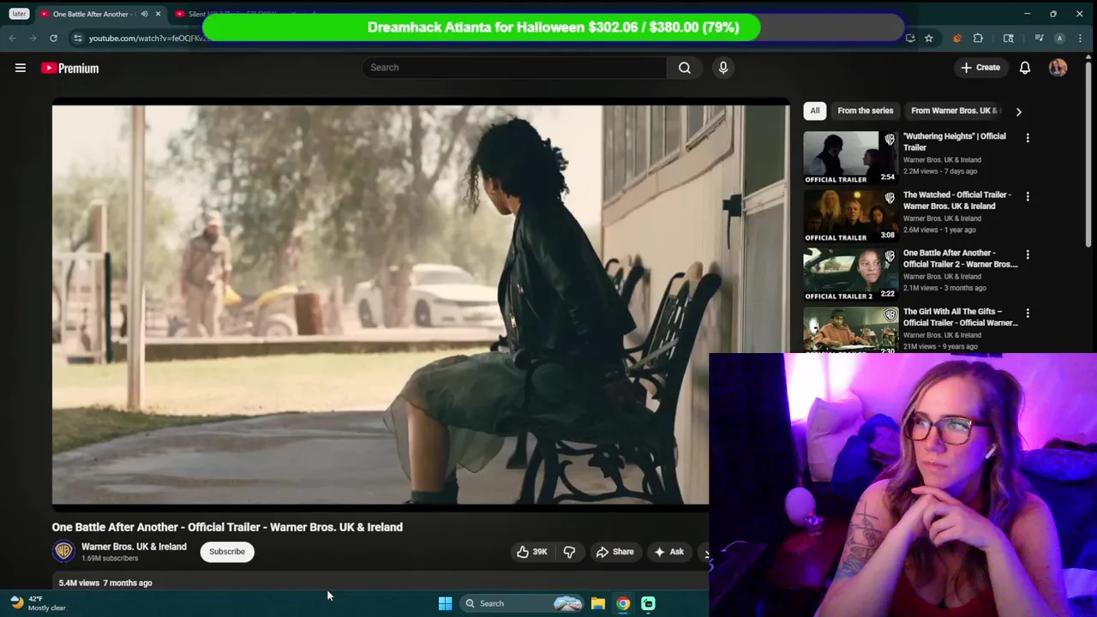Dislike the video with thumbs down
This screenshot has height=617, width=1097.
[x=569, y=552]
